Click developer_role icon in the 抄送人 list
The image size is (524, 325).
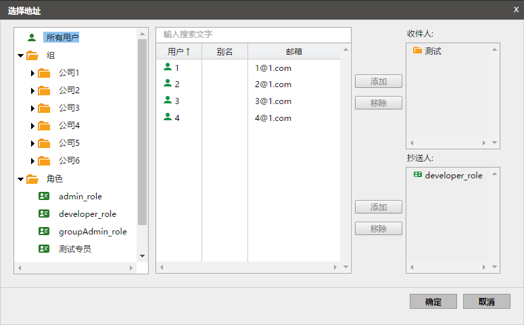(417, 175)
